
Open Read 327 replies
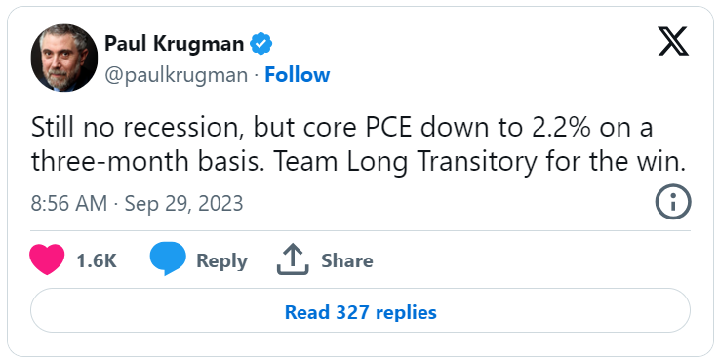pos(360,310)
